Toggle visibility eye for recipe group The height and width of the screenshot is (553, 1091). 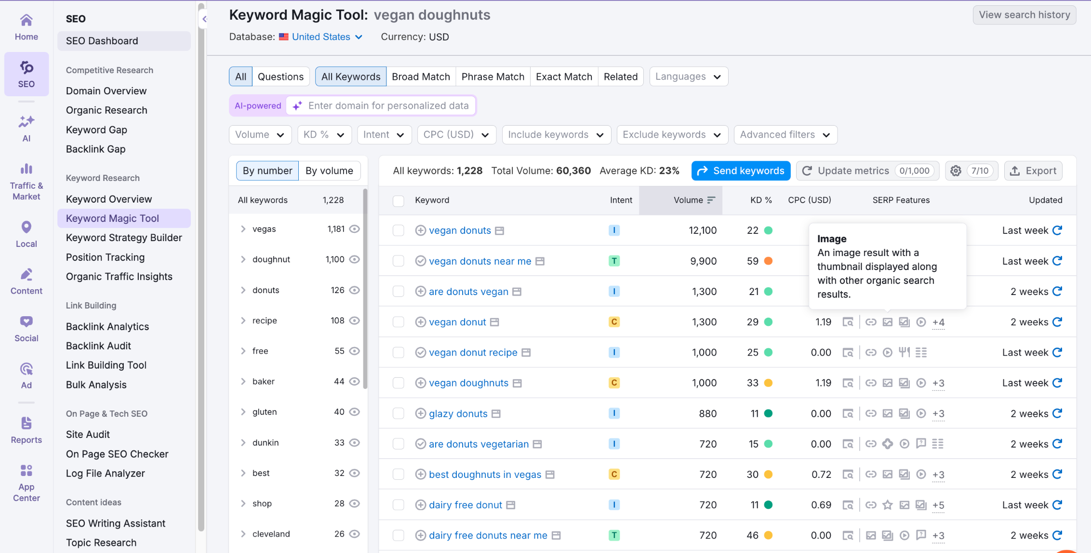coord(355,321)
